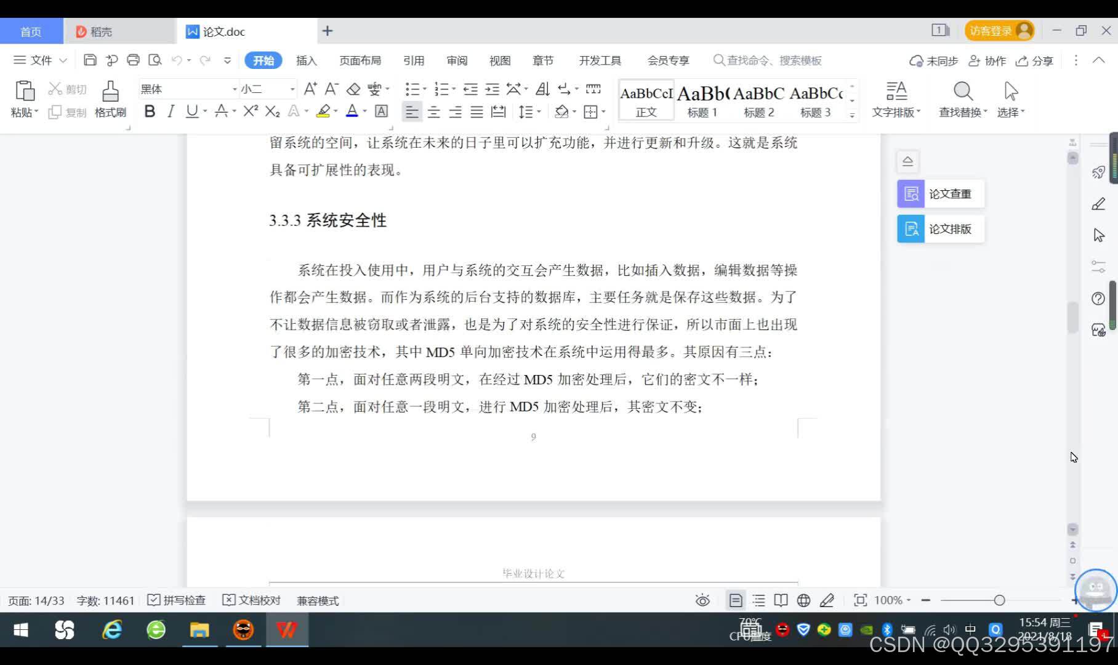Screen dimensions: 1118x665
Task: Click the vertical scrollbar thumb
Action: coord(1073,317)
